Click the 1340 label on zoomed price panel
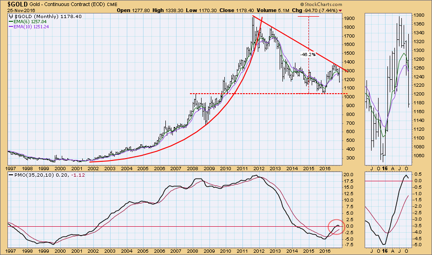 419,33
